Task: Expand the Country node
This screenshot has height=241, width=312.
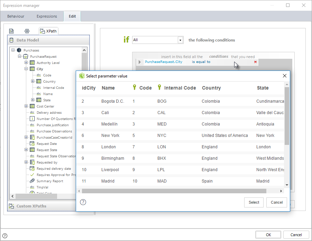Action: click(33, 81)
